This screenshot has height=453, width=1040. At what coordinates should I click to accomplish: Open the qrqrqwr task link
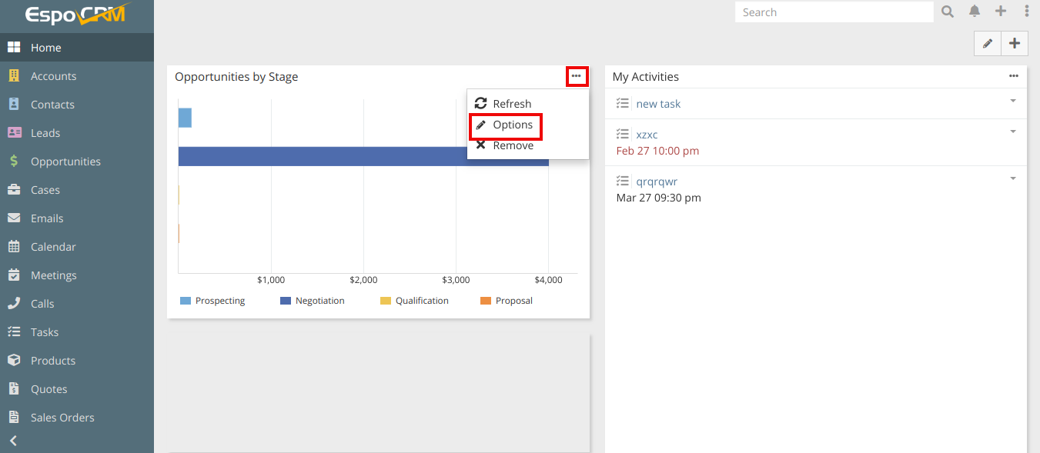click(x=657, y=182)
